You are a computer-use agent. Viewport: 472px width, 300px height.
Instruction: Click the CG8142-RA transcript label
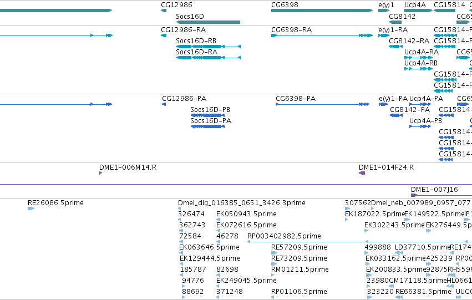click(x=409, y=40)
